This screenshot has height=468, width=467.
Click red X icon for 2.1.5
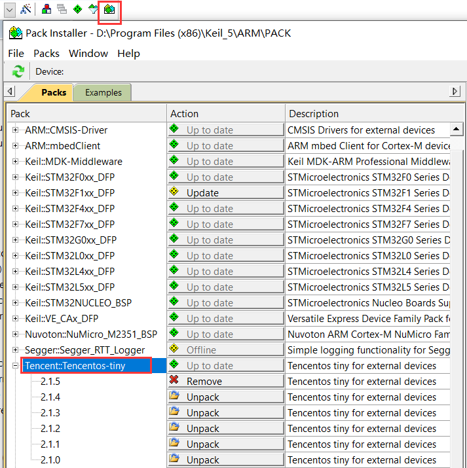point(174,380)
